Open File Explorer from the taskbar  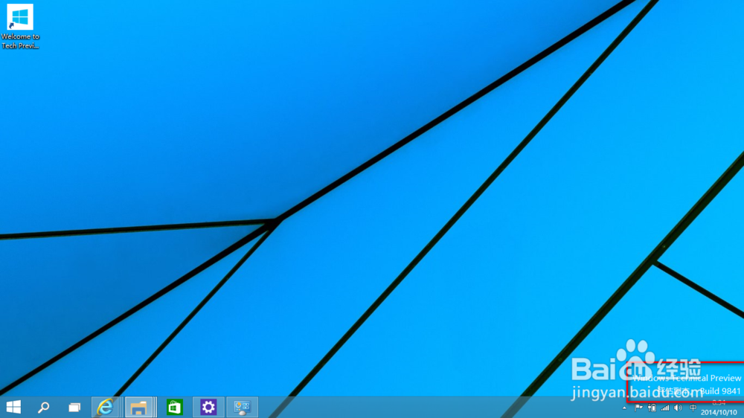pyautogui.click(x=138, y=407)
